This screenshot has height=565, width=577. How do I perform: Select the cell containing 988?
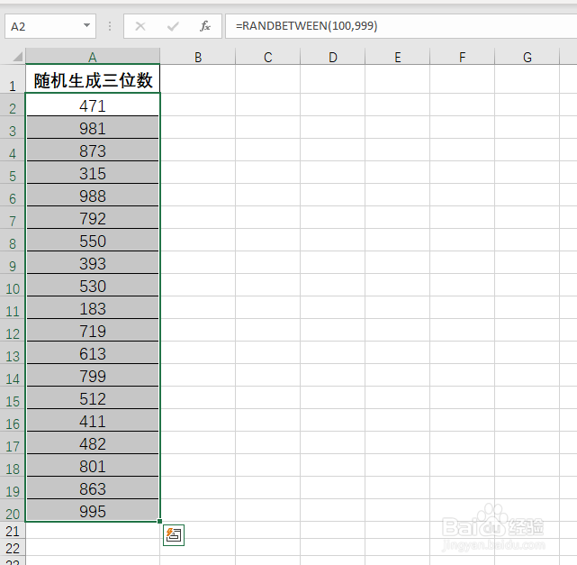[93, 195]
